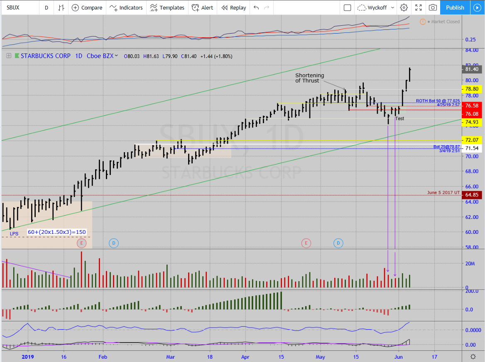Open the D interval dropdown
Image resolution: width=485 pixels, height=362 pixels.
(x=46, y=7)
